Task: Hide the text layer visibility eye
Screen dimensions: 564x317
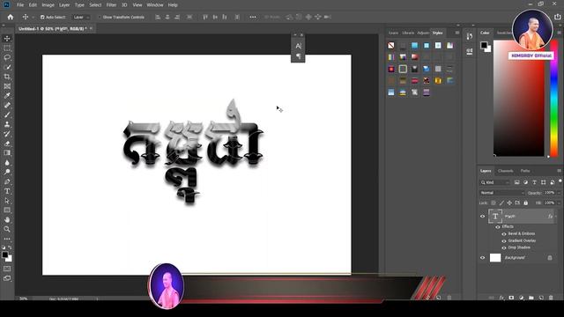Action: pos(482,217)
